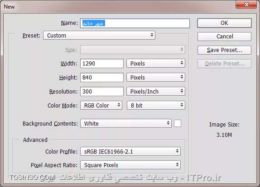Click the Cancel button
Screen dimensions: 260x187
224,37
